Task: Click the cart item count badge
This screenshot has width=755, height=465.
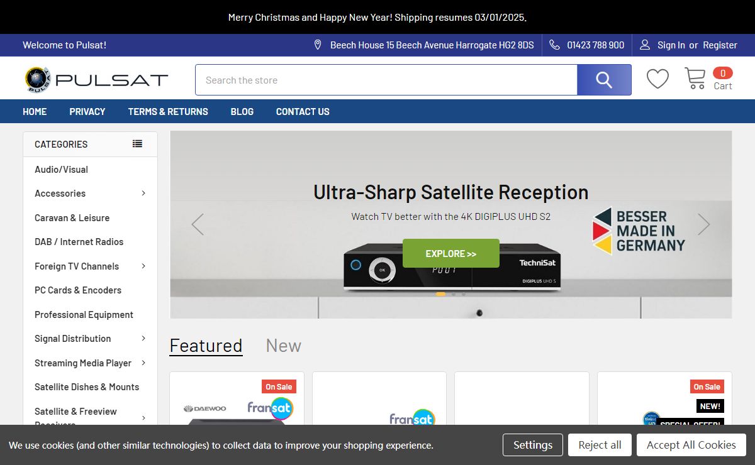Action: (x=723, y=73)
